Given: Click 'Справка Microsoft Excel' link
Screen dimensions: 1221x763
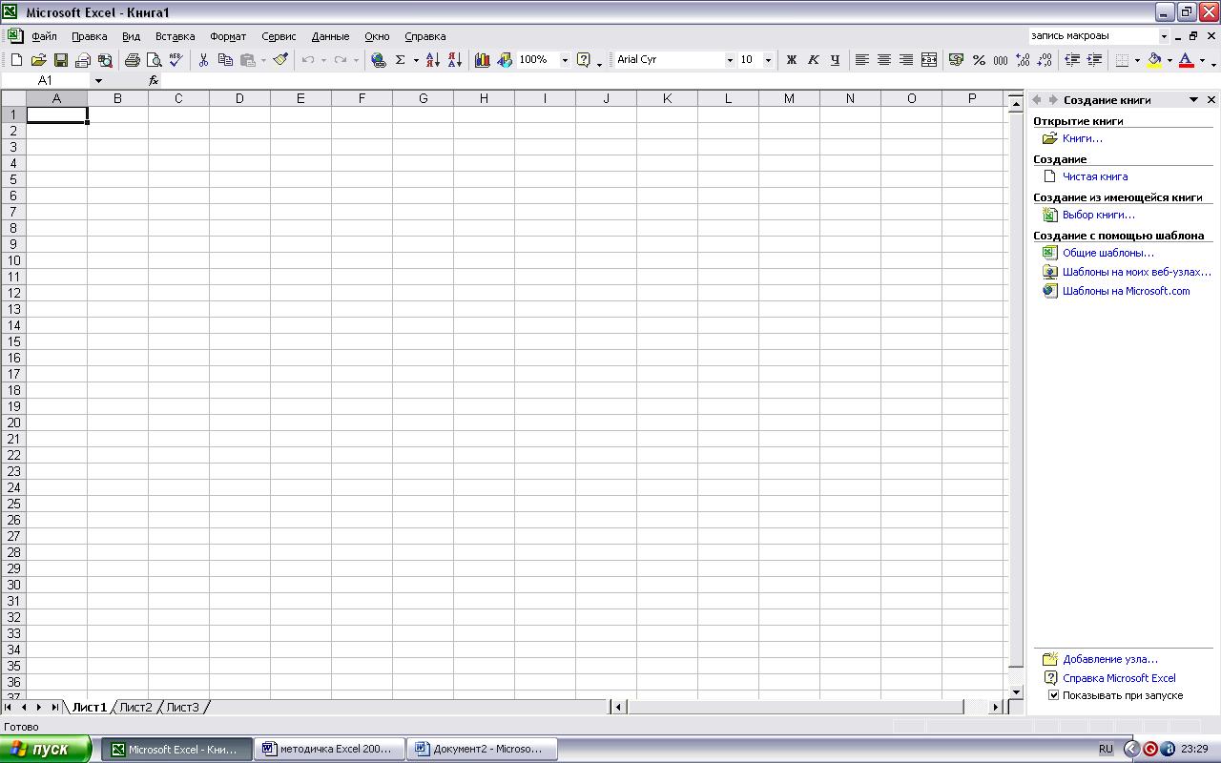Looking at the screenshot, I should point(1119,678).
